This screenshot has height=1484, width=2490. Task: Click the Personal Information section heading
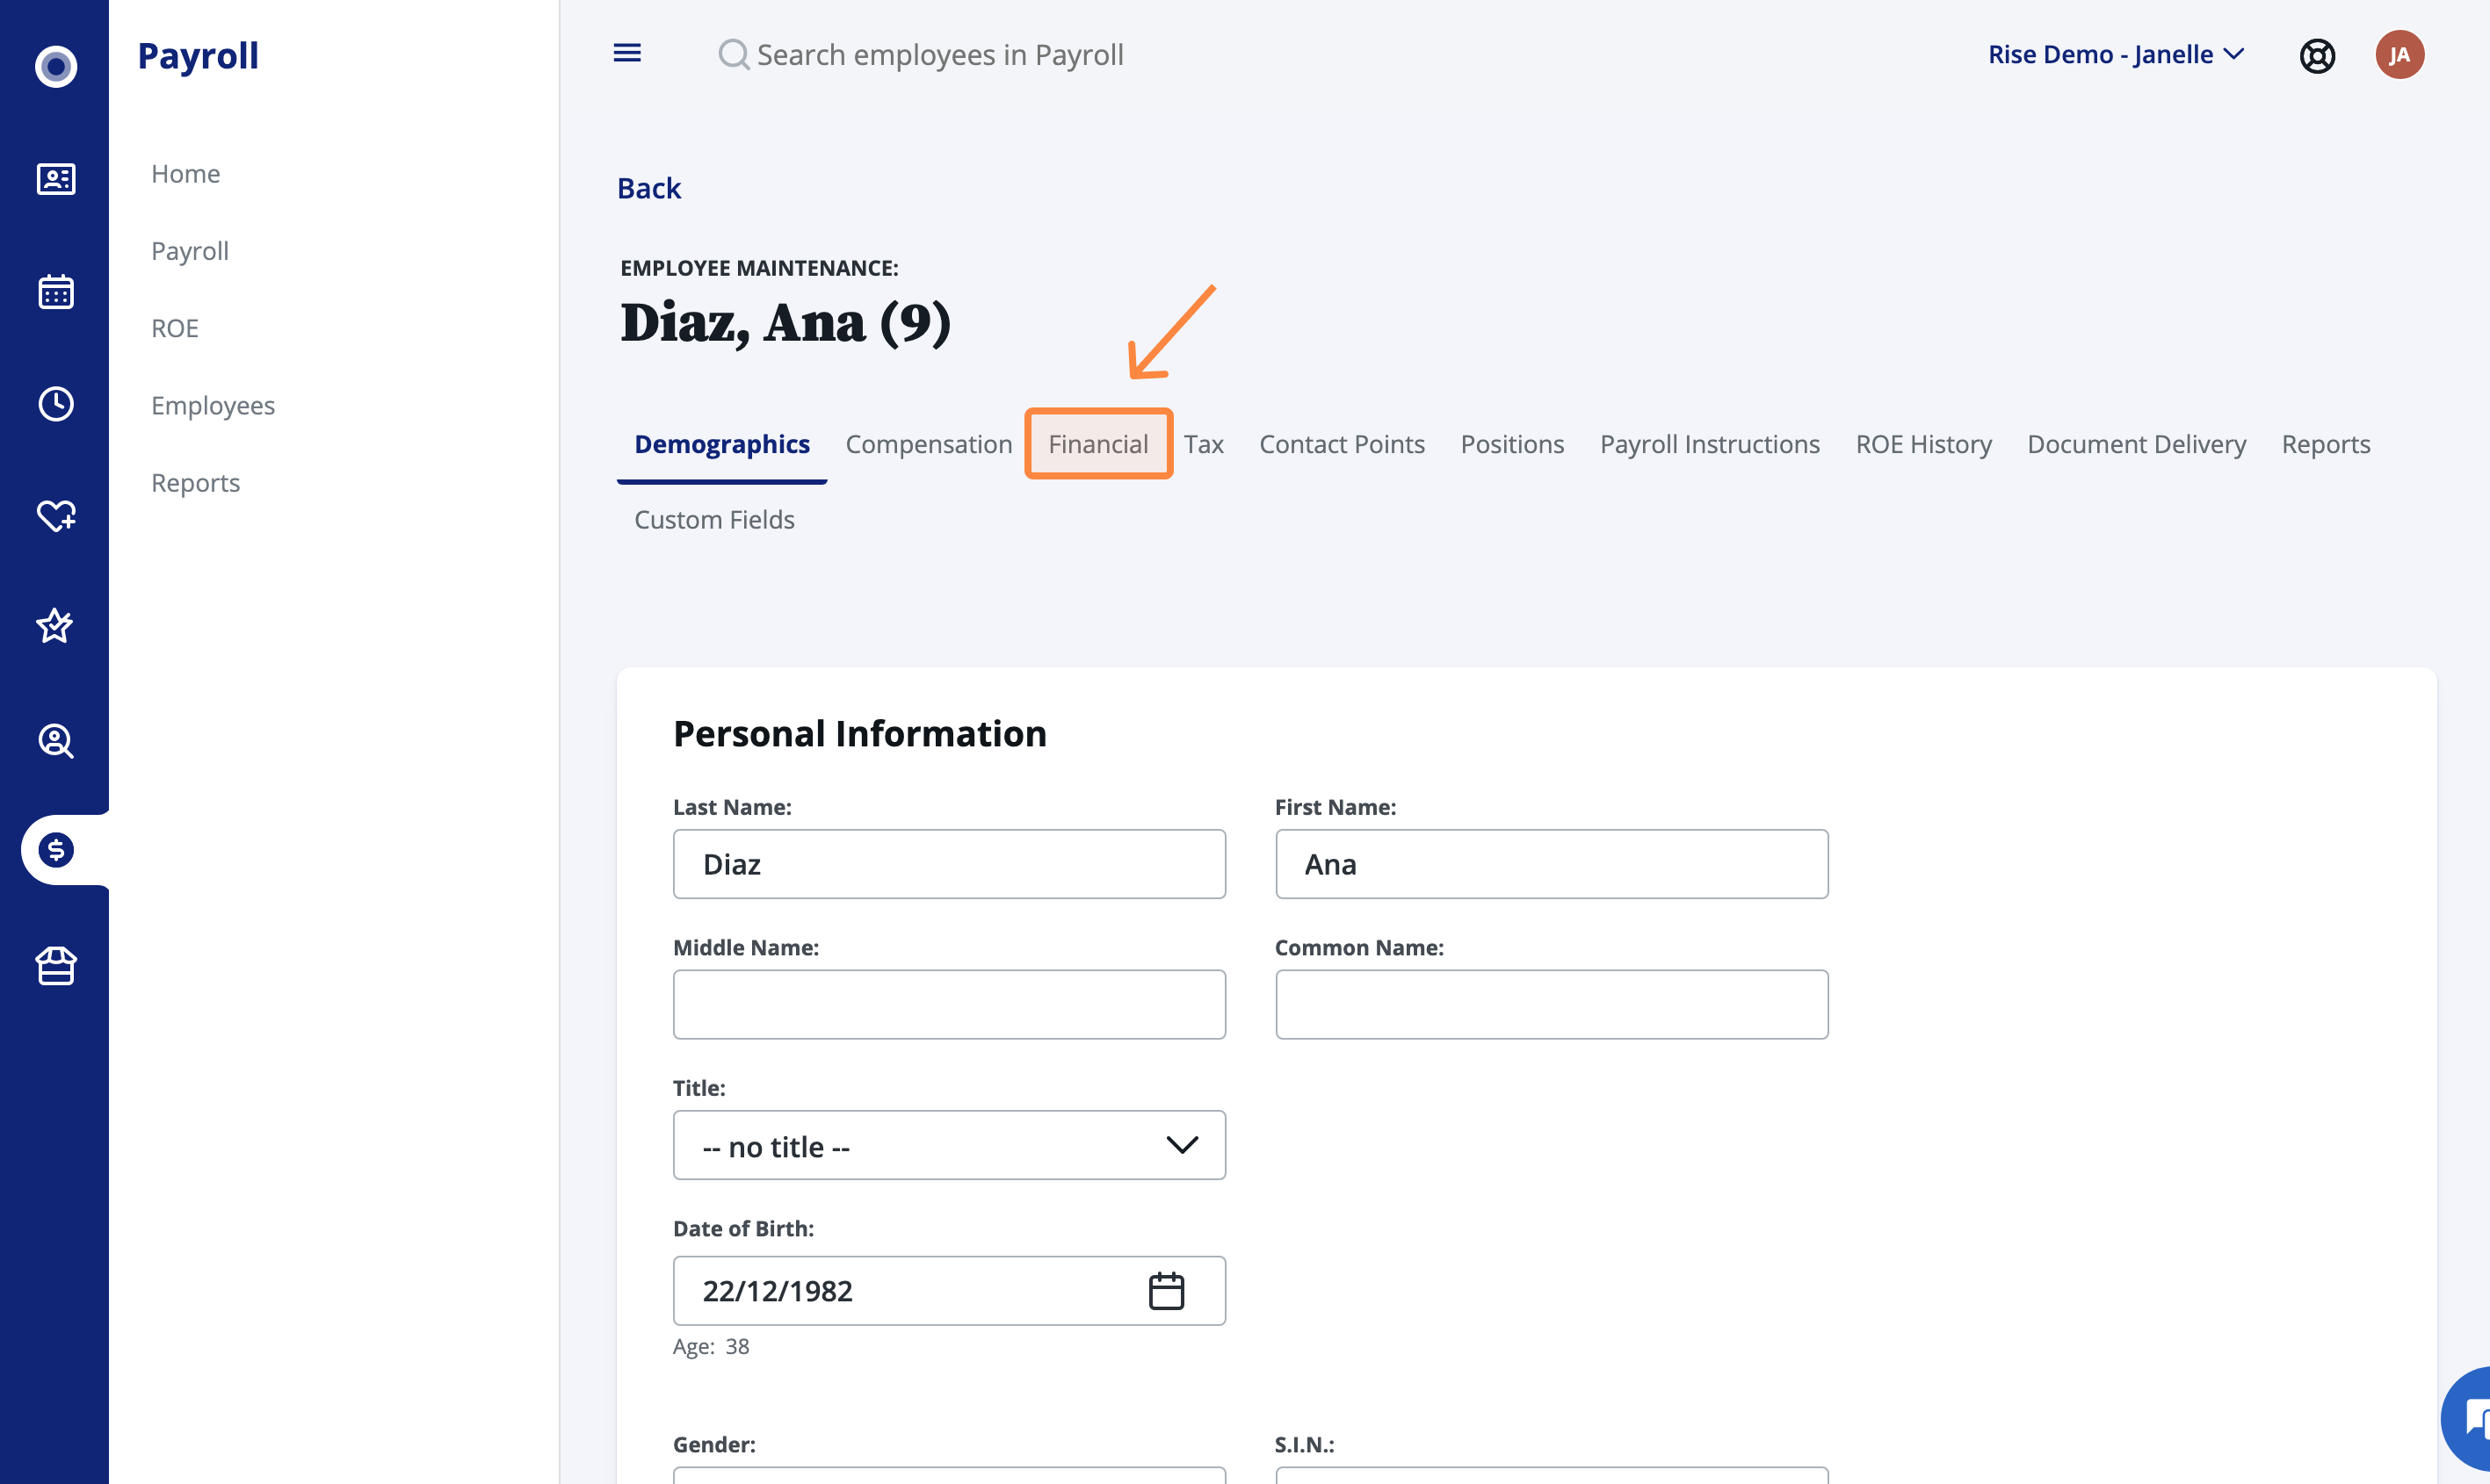coord(859,733)
